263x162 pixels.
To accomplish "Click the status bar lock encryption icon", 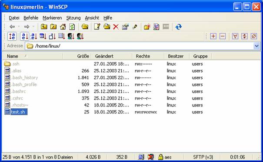I will click(x=160, y=157).
